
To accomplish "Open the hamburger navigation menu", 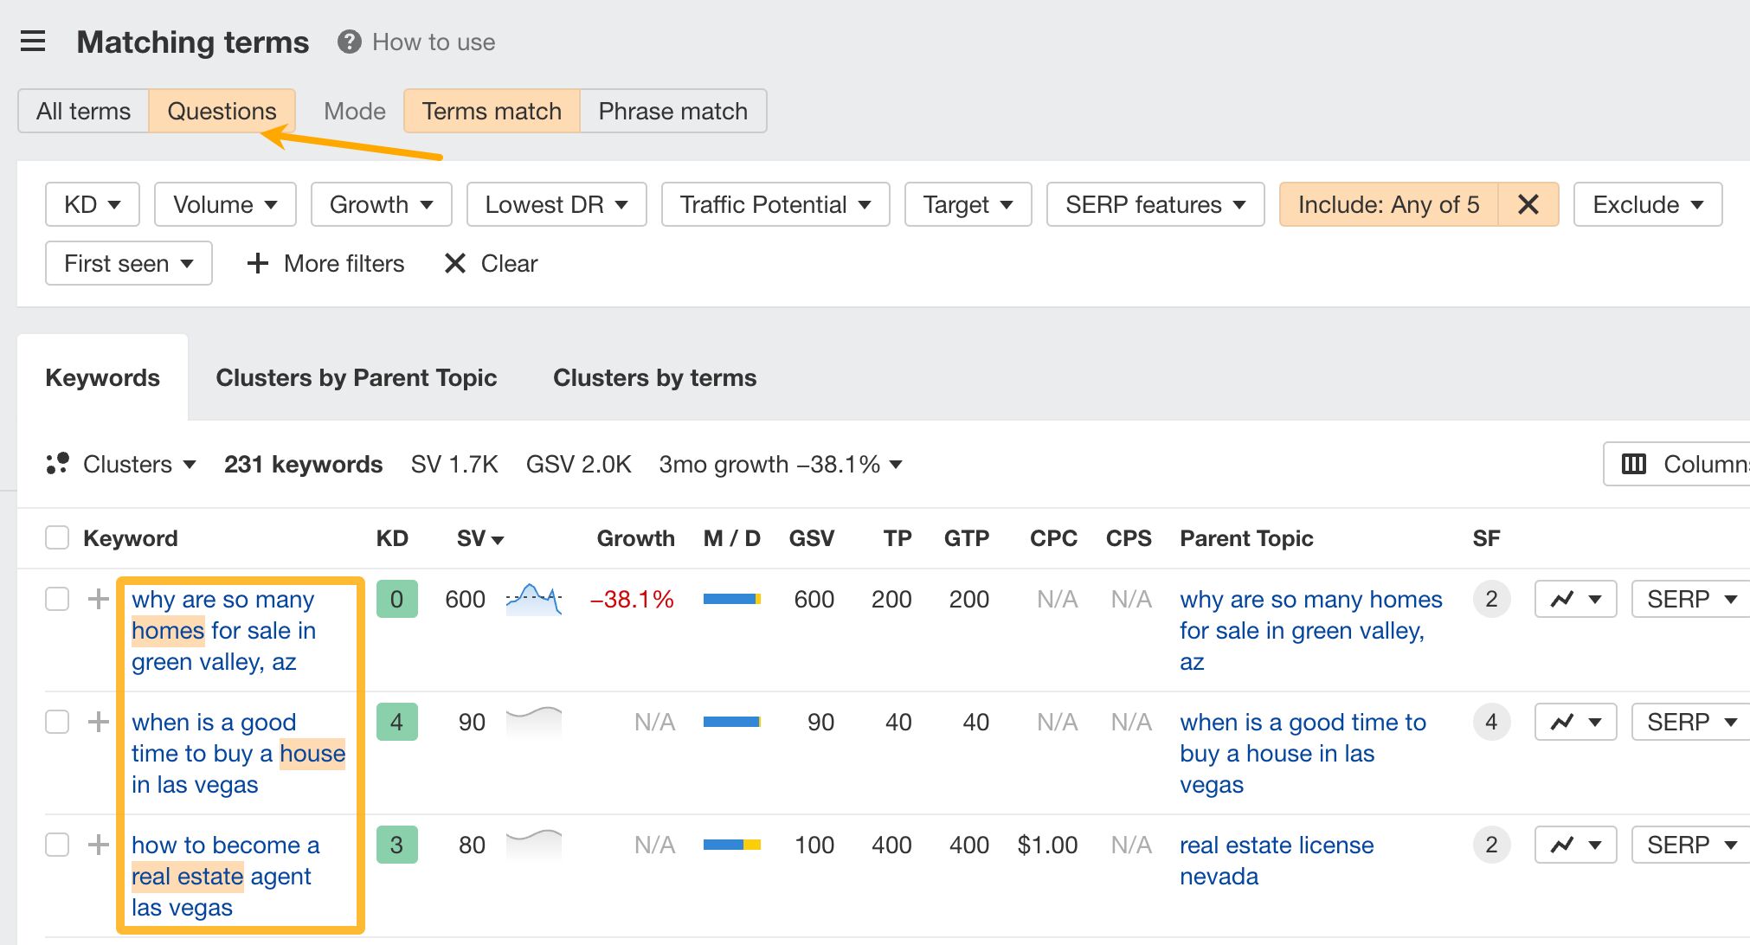I will point(33,41).
